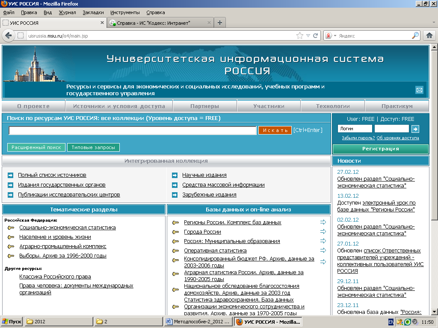Click outline arrow right of Города России
This screenshot has height=328, width=438.
tap(323, 231)
